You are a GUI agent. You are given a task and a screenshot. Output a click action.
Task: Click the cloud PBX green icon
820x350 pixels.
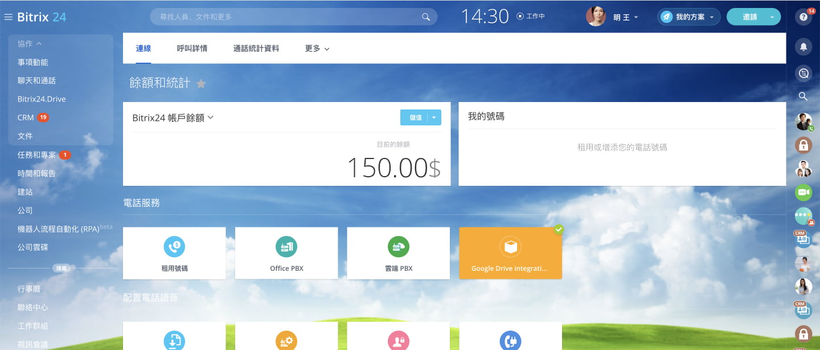pos(398,247)
